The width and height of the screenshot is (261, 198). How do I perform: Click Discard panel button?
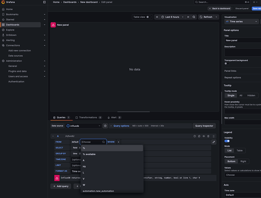[242, 8]
